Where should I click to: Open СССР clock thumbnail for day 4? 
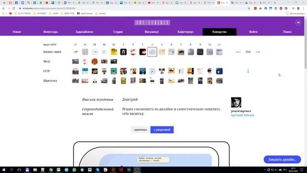click(x=152, y=71)
